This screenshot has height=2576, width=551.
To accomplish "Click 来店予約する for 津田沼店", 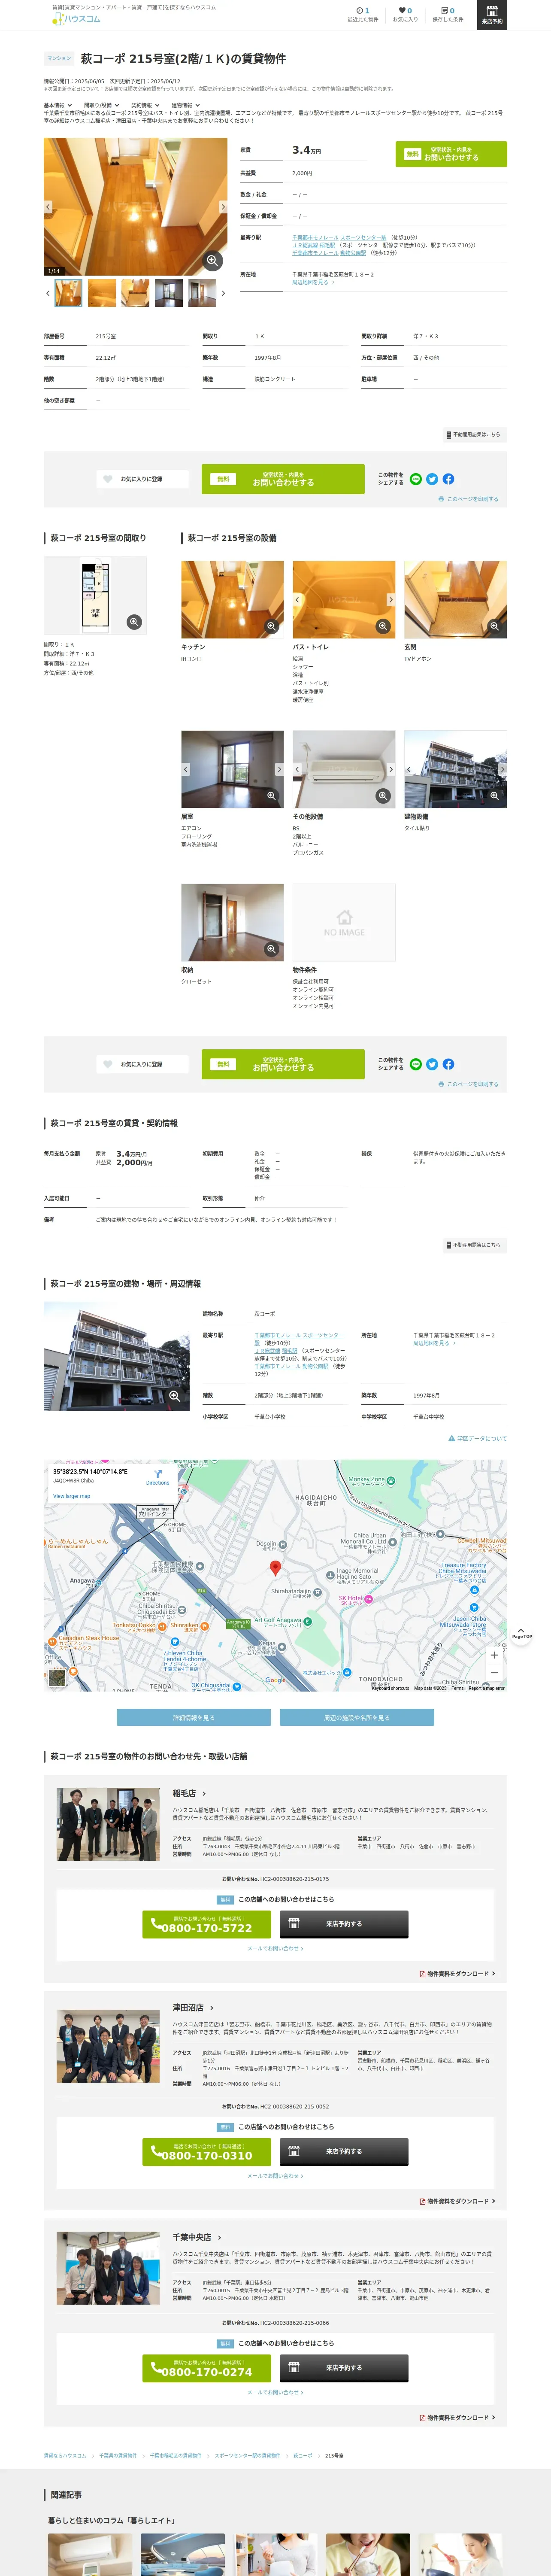I will pyautogui.click(x=344, y=2152).
